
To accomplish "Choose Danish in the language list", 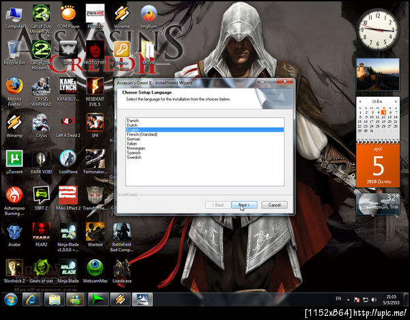I will coord(205,121).
